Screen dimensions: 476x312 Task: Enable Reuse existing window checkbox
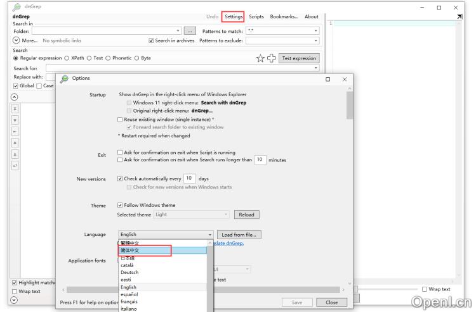[x=121, y=119]
